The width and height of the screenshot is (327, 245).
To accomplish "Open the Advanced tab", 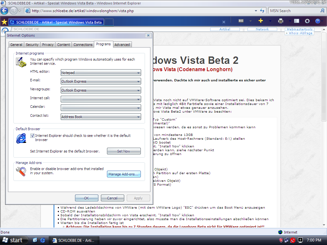I will coord(122,45).
